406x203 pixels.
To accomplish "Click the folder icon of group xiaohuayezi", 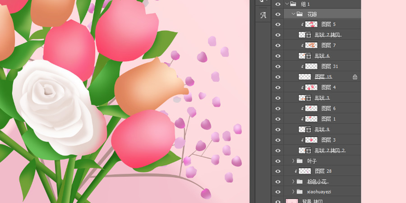I will tap(300, 192).
